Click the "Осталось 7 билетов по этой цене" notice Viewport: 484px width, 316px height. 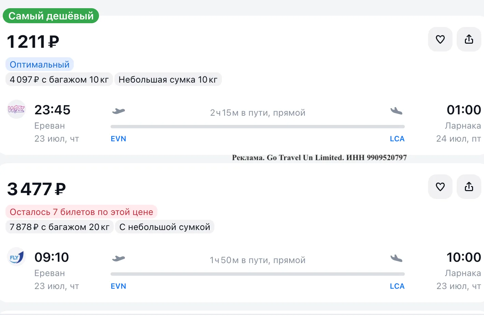pyautogui.click(x=81, y=212)
